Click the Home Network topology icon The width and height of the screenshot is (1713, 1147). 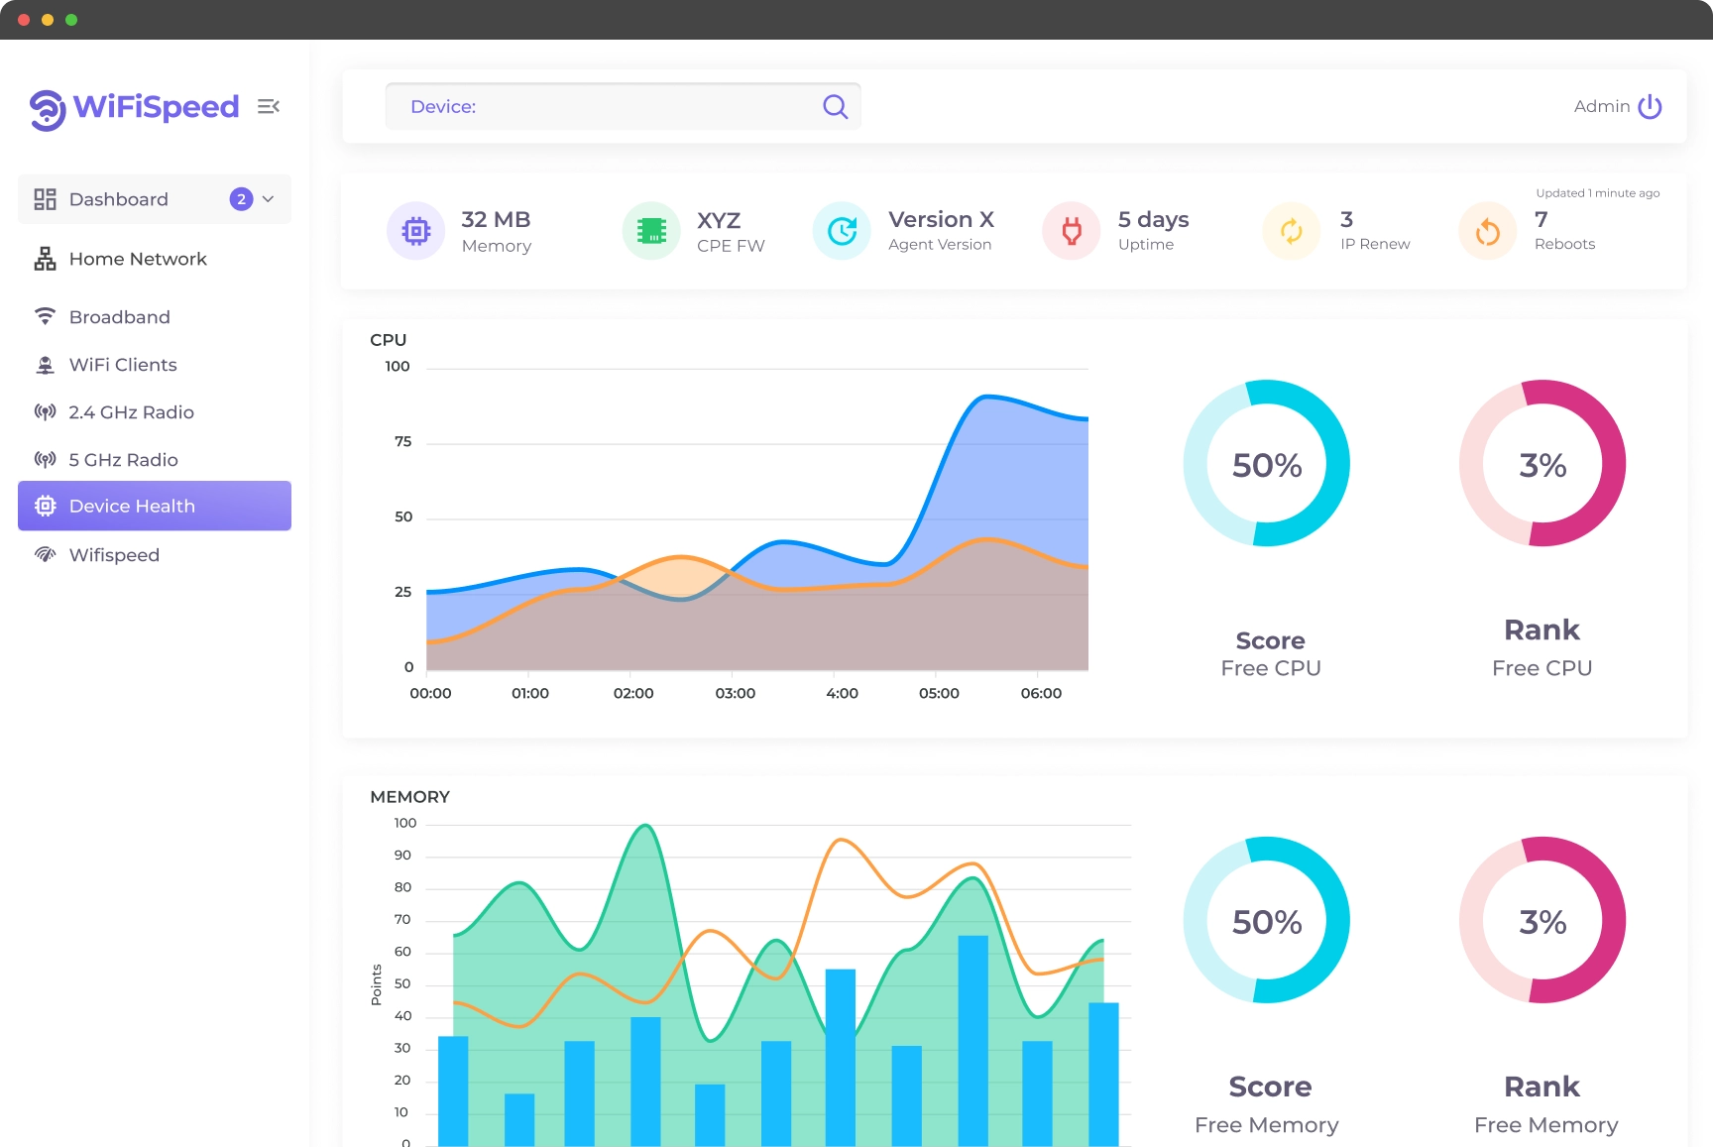tap(46, 259)
